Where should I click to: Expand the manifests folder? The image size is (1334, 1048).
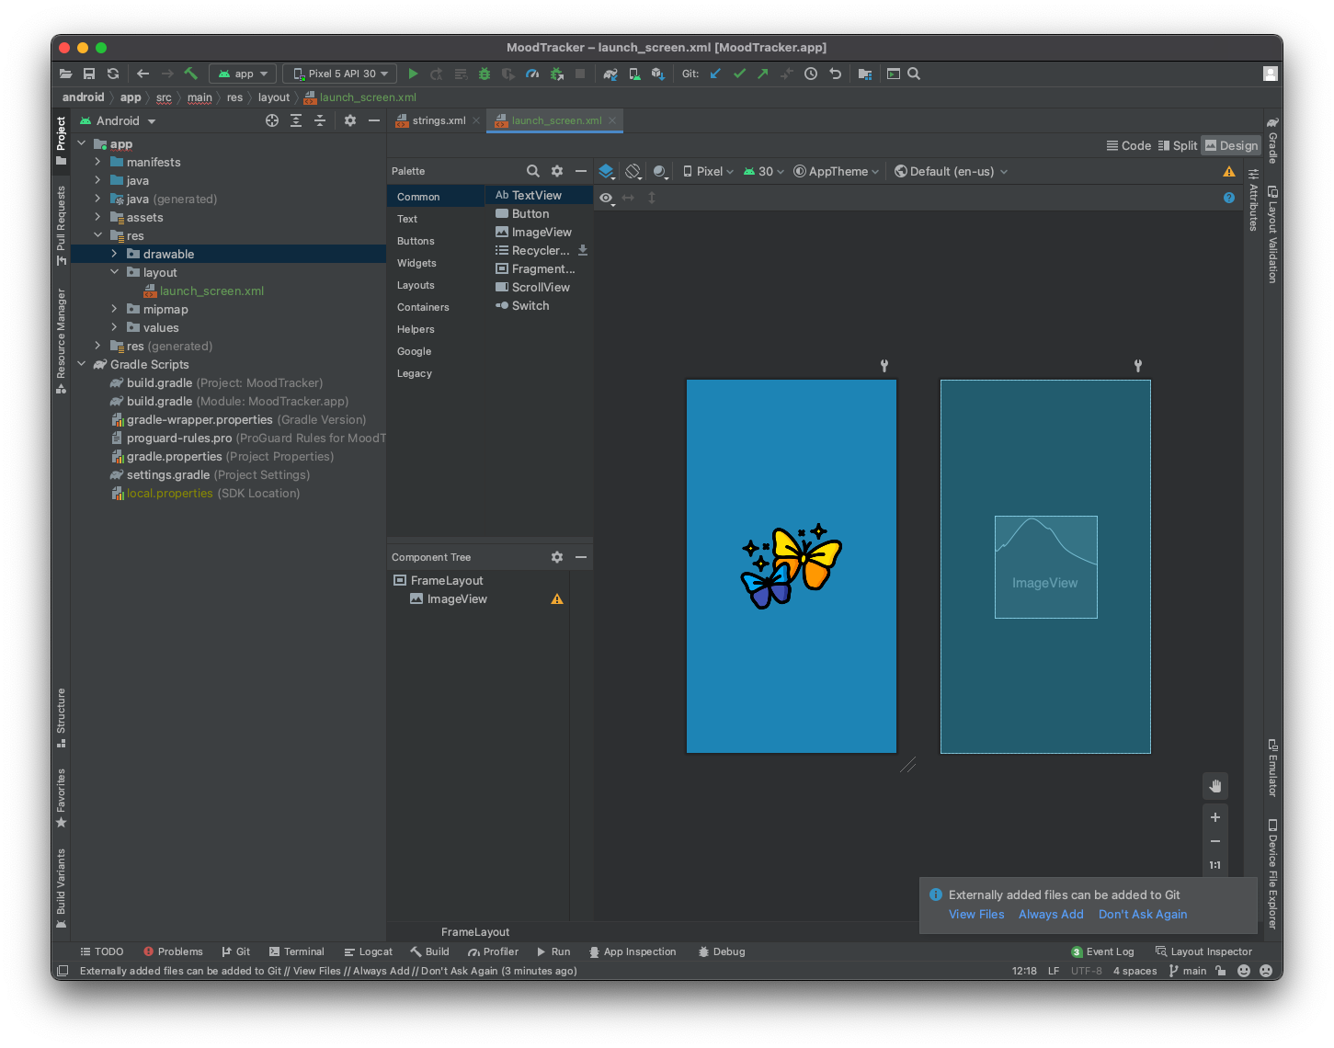tap(97, 162)
